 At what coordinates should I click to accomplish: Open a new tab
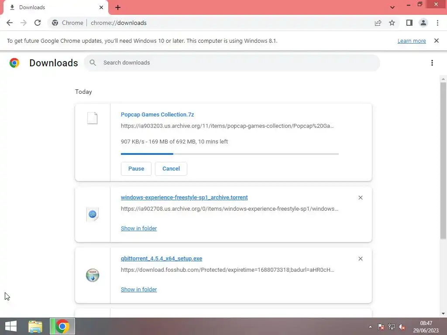(118, 7)
